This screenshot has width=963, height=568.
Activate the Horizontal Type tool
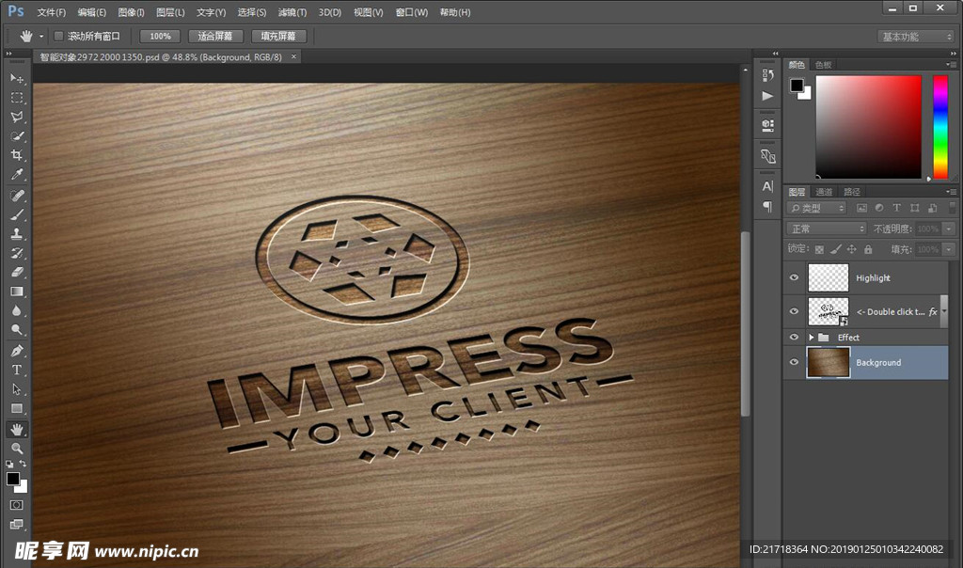(x=17, y=370)
